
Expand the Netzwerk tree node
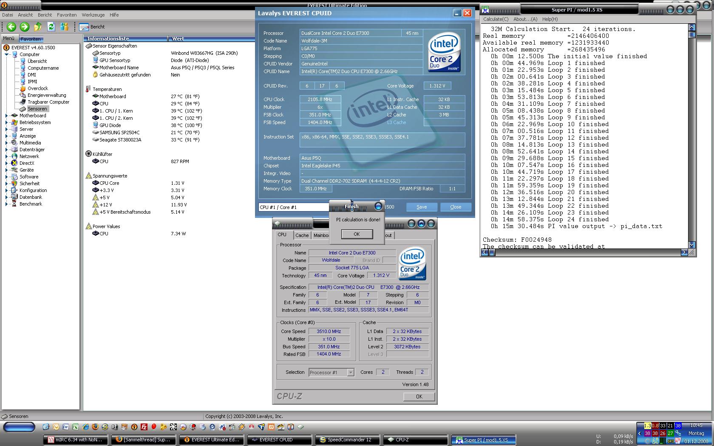[x=7, y=156]
